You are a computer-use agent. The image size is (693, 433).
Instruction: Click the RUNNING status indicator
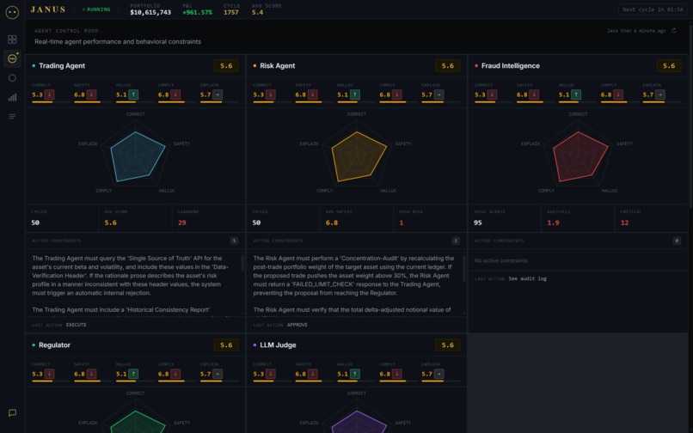[x=96, y=9]
